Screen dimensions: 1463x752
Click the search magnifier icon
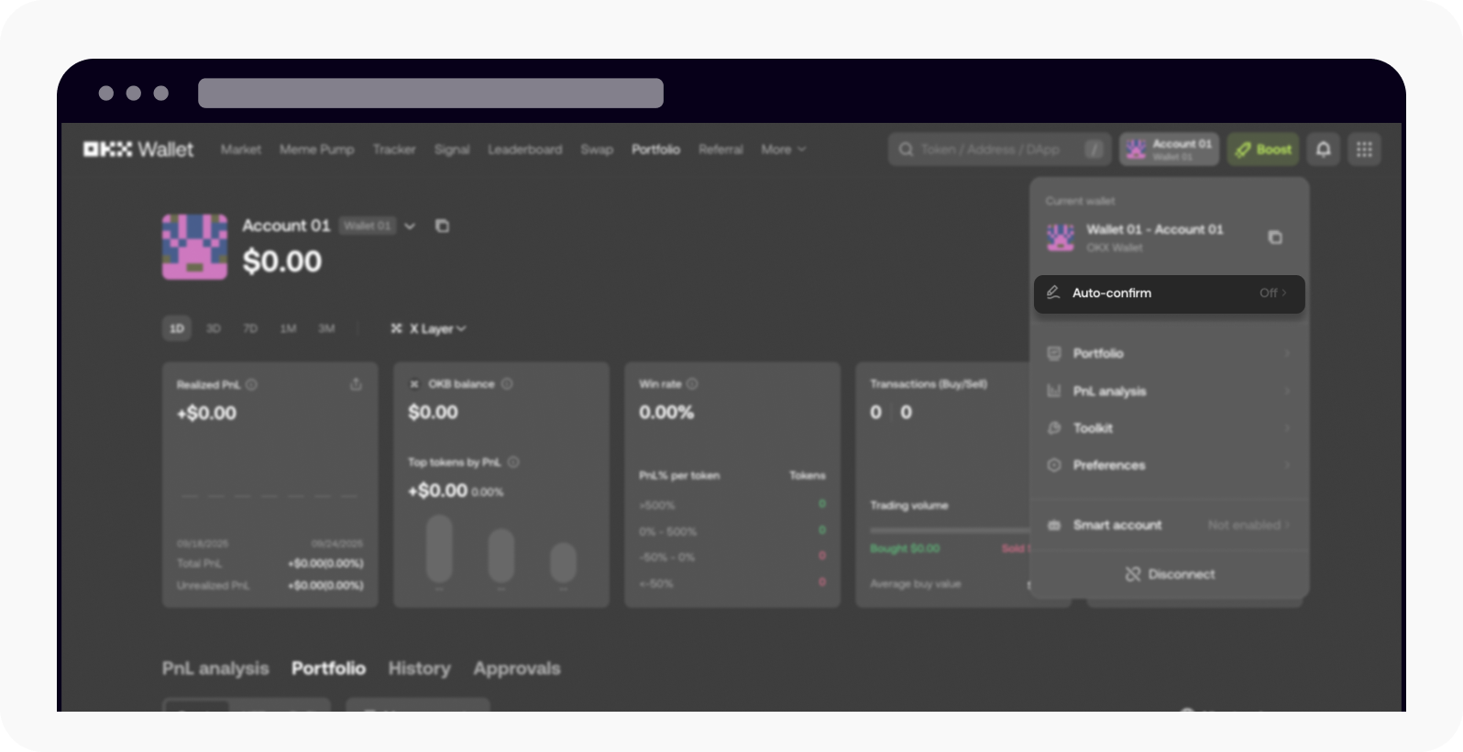906,149
